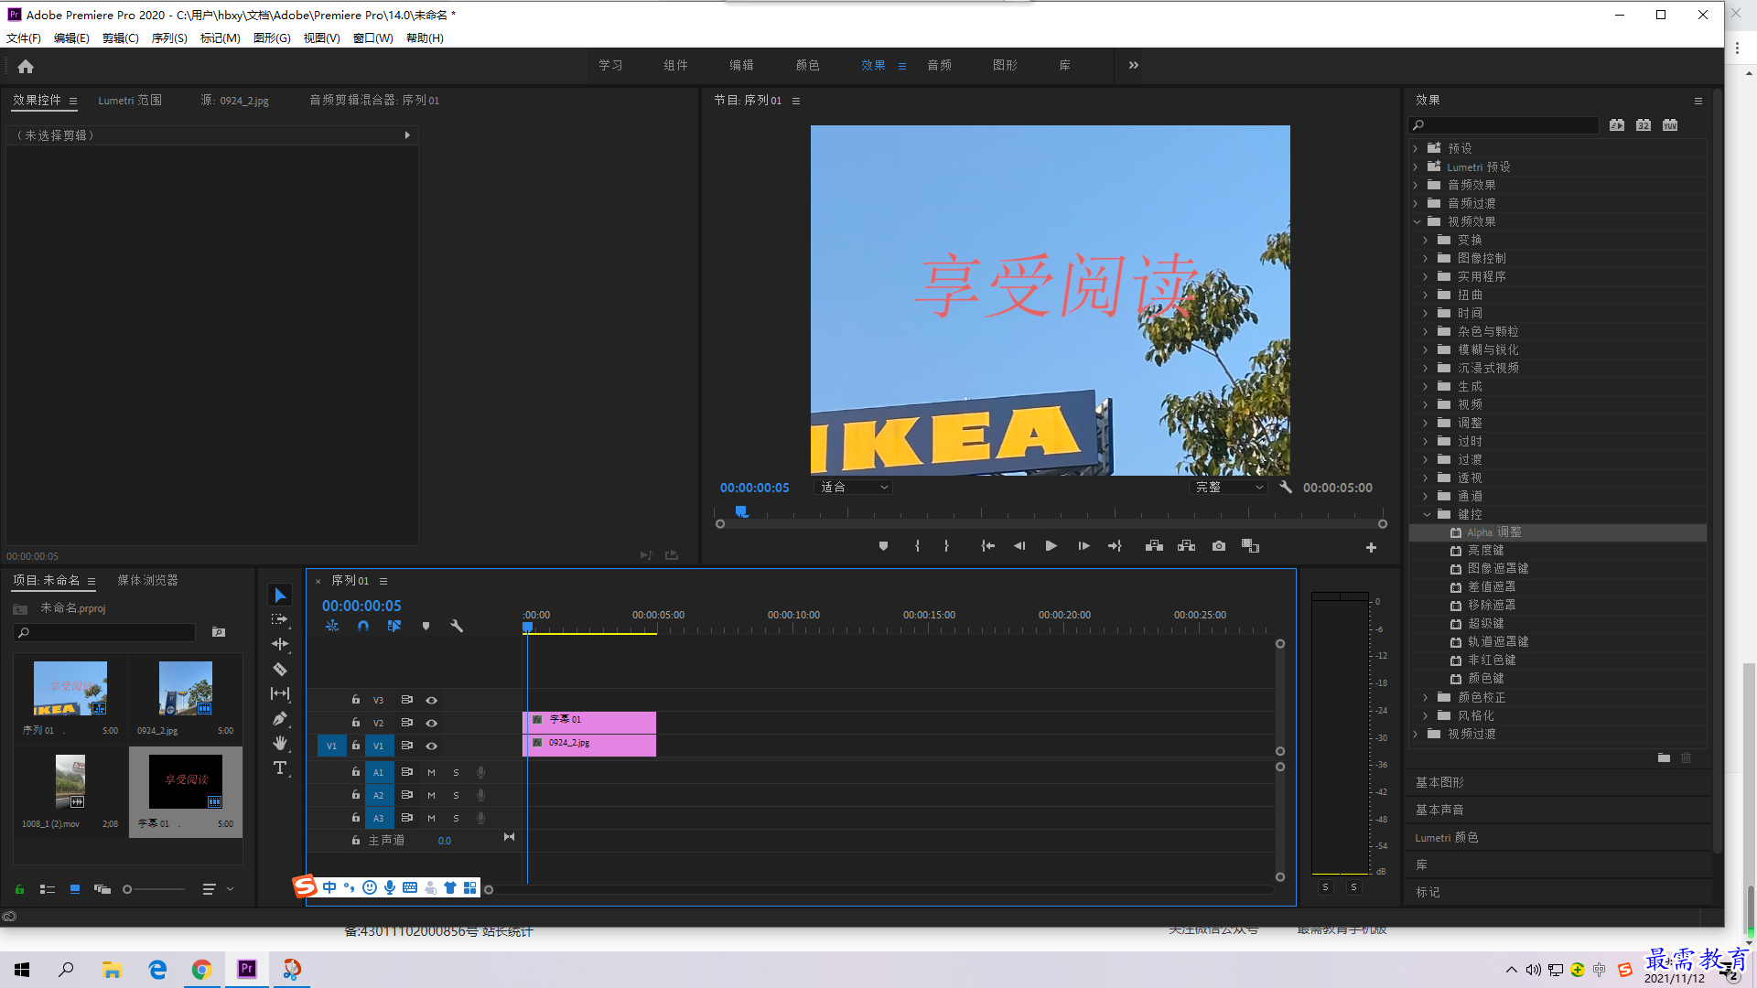This screenshot has height=988, width=1757.
Task: Step forward one frame
Action: pos(1083,546)
